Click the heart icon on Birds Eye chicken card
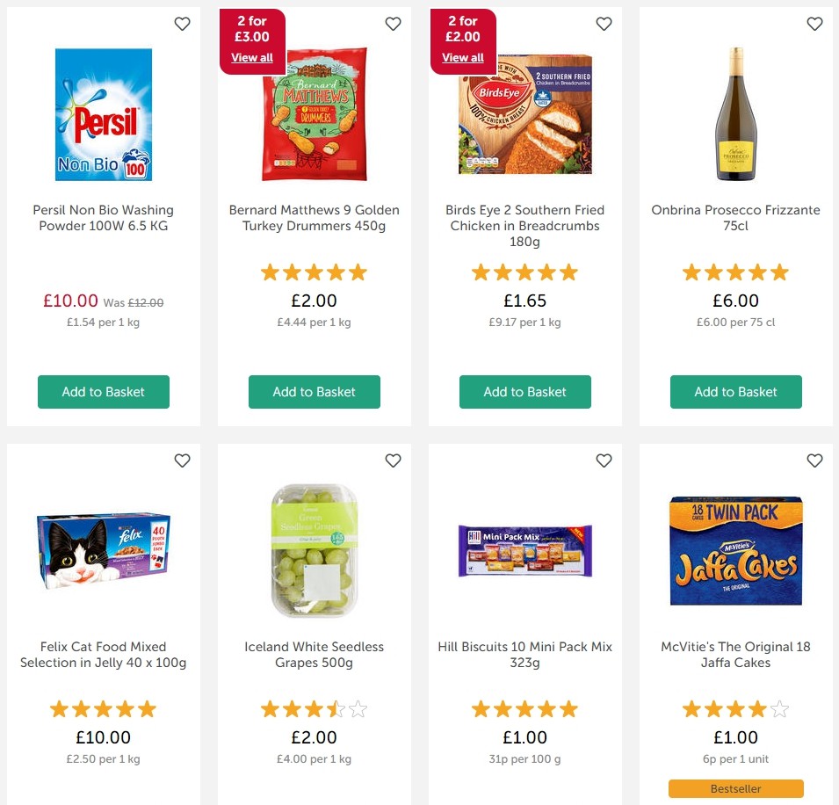Viewport: 839px width, 805px height. point(604,24)
